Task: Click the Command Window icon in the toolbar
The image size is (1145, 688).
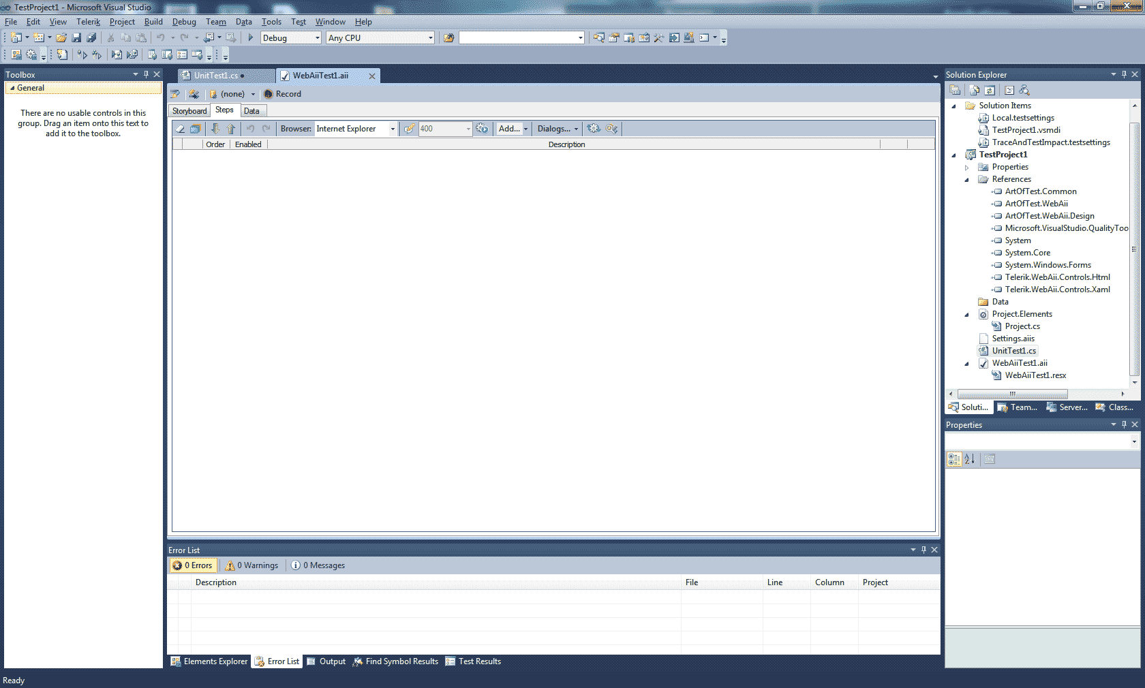Action: click(x=704, y=38)
